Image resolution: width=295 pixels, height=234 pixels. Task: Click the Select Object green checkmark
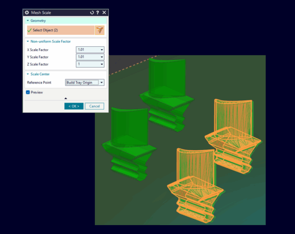click(x=29, y=30)
